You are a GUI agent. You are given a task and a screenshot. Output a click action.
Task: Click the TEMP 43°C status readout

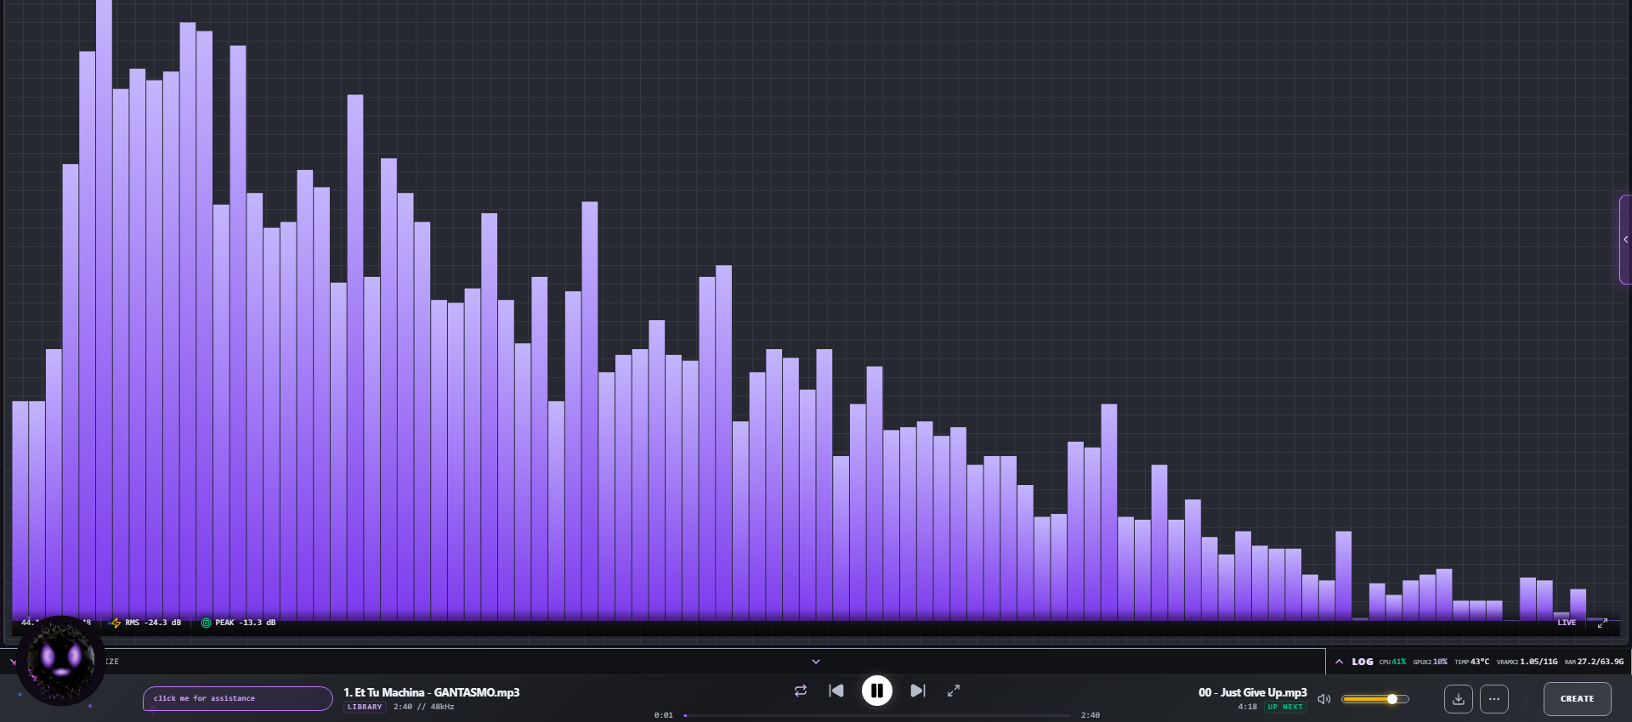point(1472,662)
